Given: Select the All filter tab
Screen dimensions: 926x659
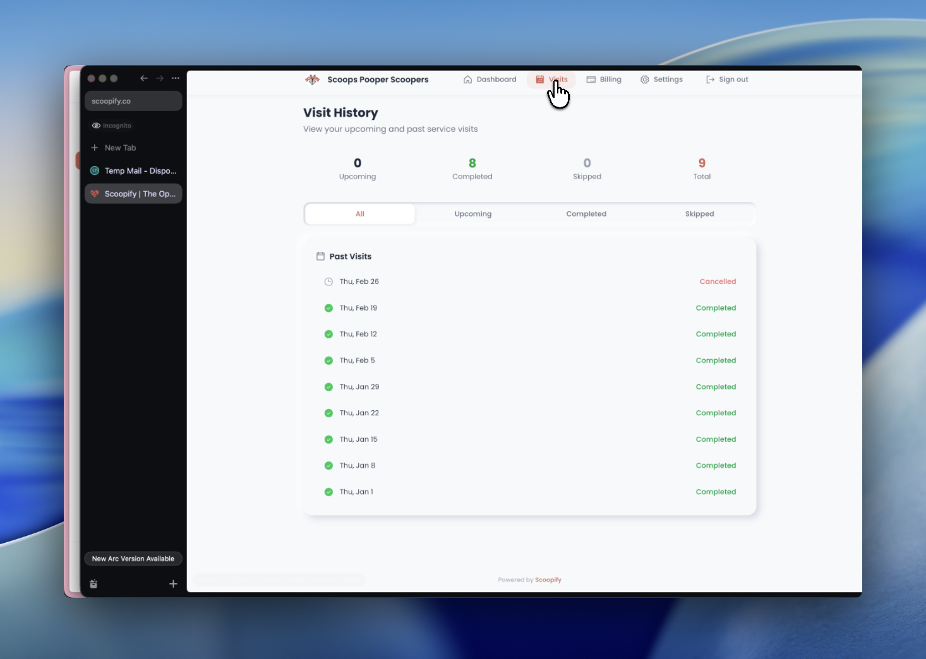Looking at the screenshot, I should (x=359, y=214).
